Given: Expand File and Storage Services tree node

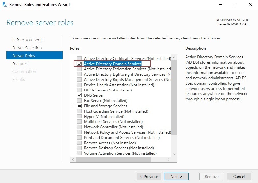Looking at the screenshot, I should point(74,106).
